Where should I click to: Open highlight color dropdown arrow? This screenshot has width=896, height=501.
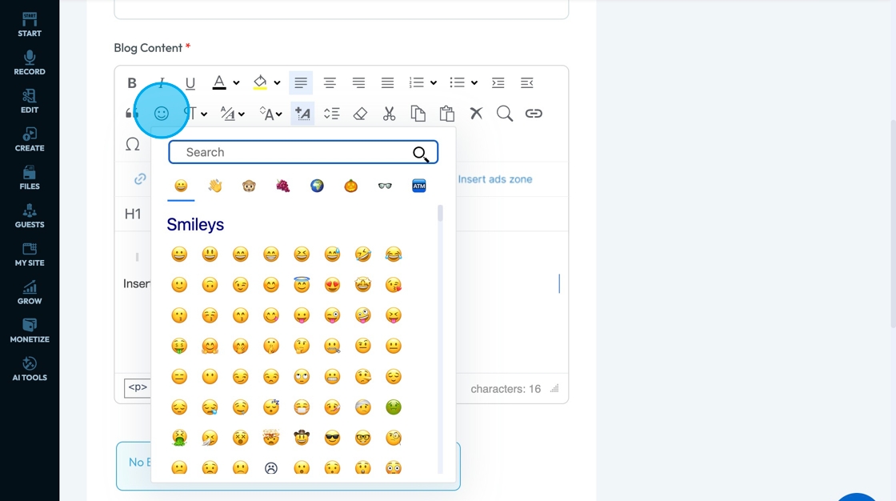click(x=277, y=83)
